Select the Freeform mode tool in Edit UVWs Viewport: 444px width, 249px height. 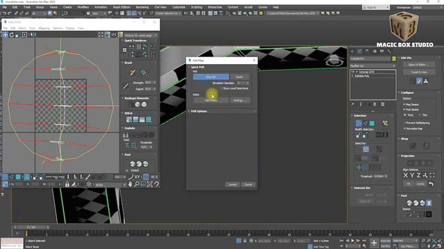pyautogui.click(x=25, y=35)
